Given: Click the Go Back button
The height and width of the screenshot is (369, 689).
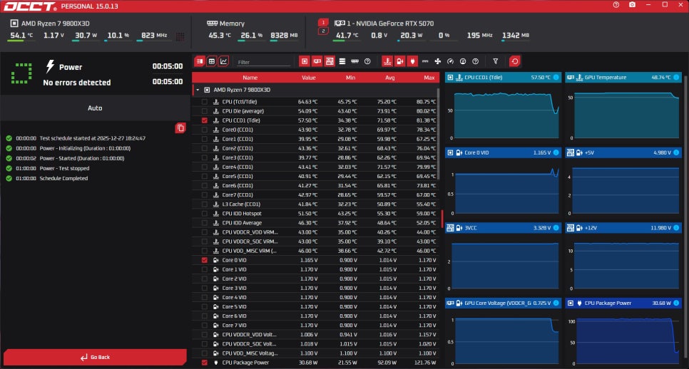Looking at the screenshot, I should click(95, 357).
